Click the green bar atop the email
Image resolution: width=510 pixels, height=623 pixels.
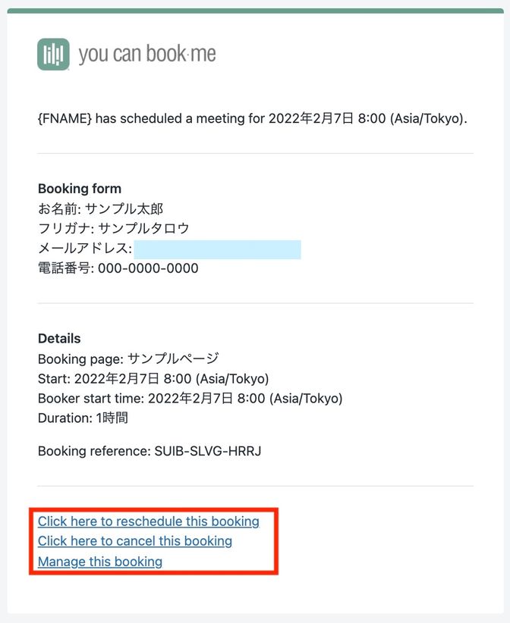pyautogui.click(x=255, y=11)
